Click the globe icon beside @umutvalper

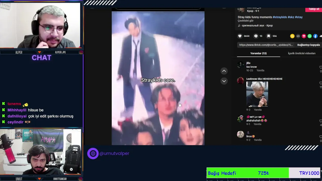coord(93,153)
